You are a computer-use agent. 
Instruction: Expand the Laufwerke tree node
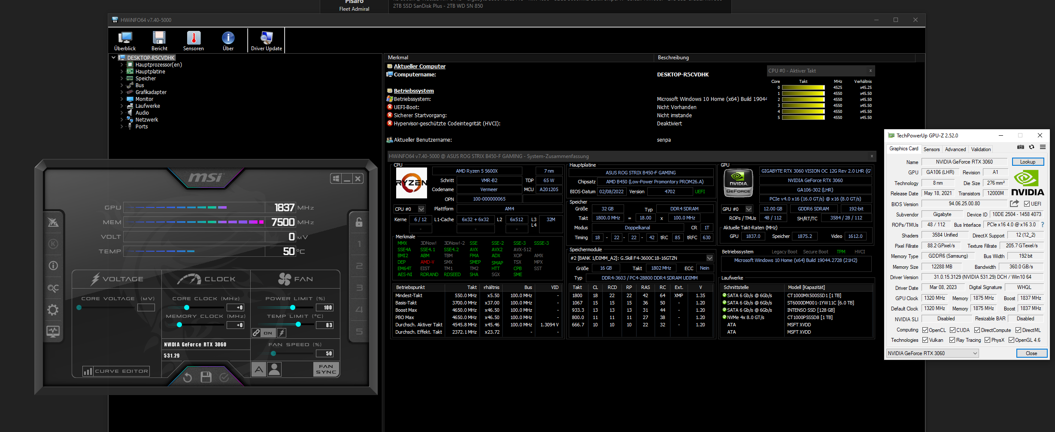(x=122, y=106)
